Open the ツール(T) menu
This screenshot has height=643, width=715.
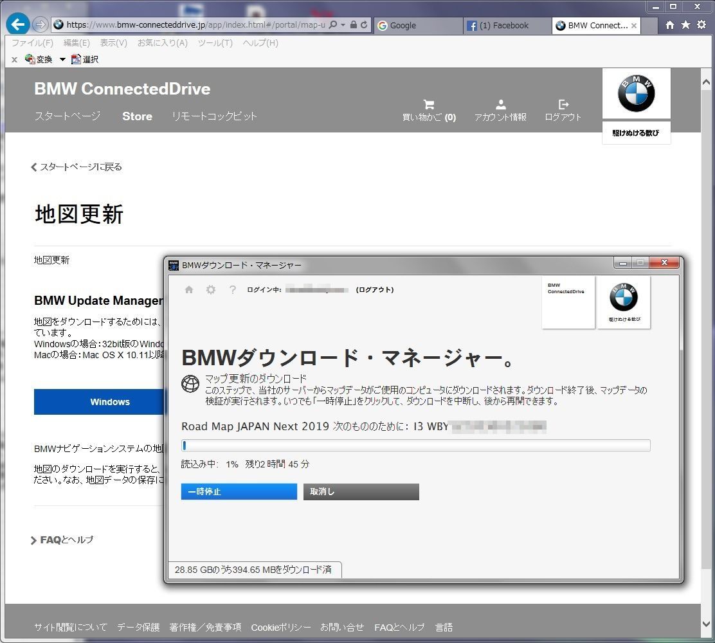[x=215, y=43]
